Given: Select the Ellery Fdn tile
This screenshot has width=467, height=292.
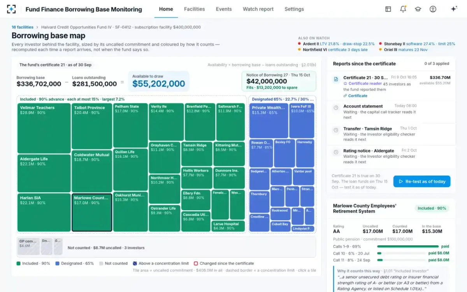Looking at the screenshot, I should click(196, 200).
